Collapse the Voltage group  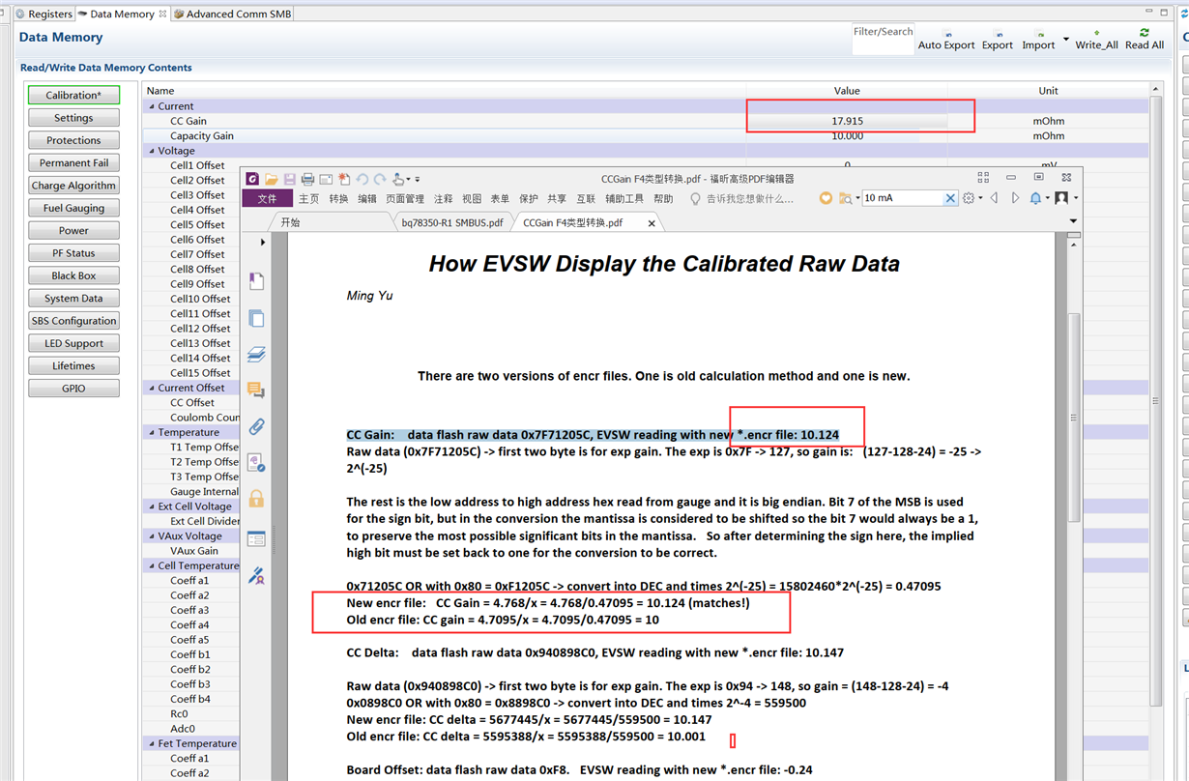pos(151,151)
